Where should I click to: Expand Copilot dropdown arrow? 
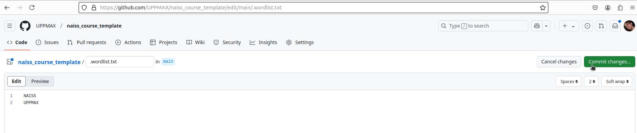[546, 26]
